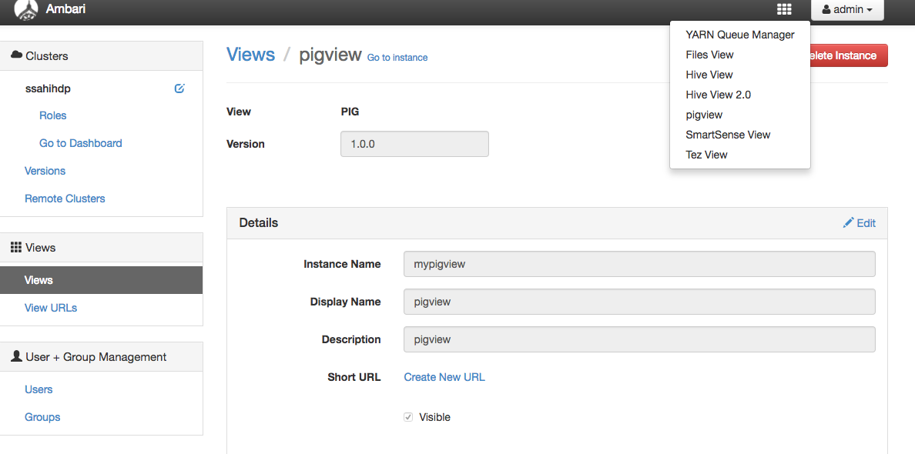Click the edit pencil next to ssahihdp cluster
Viewport: 915px width, 454px height.
click(x=179, y=88)
